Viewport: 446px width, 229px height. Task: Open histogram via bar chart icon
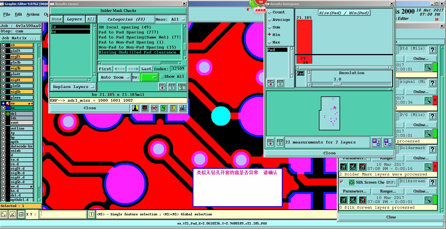point(183,108)
